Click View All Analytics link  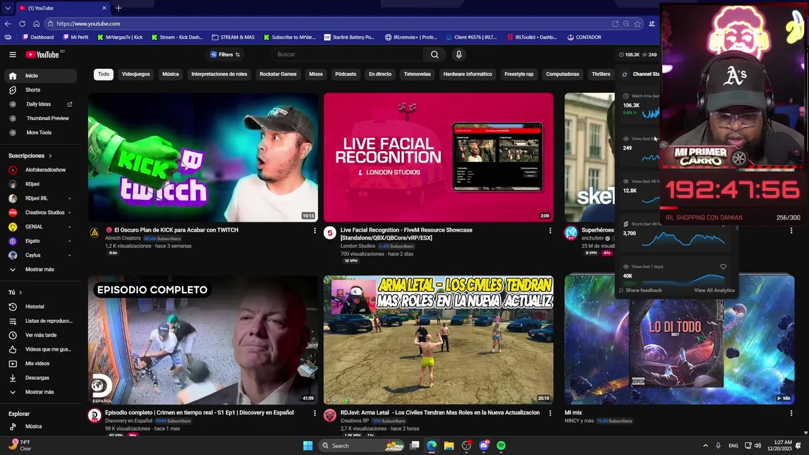click(714, 290)
